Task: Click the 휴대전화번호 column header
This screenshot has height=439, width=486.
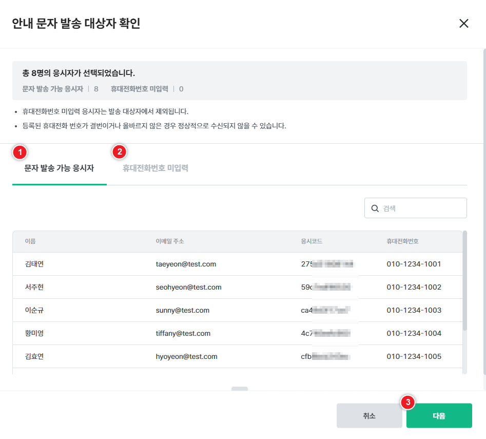Action: click(x=402, y=241)
